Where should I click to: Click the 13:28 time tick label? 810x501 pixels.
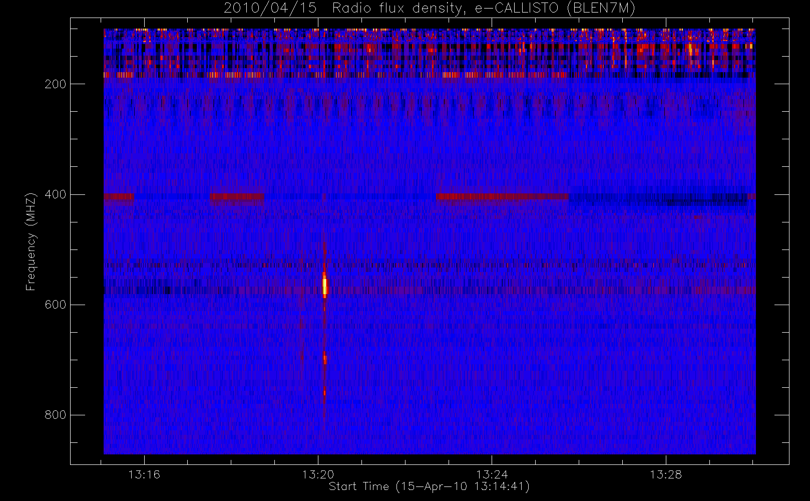tap(666, 474)
